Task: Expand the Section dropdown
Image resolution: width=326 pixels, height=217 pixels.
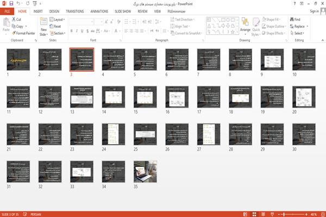Action: pyautogui.click(x=58, y=33)
